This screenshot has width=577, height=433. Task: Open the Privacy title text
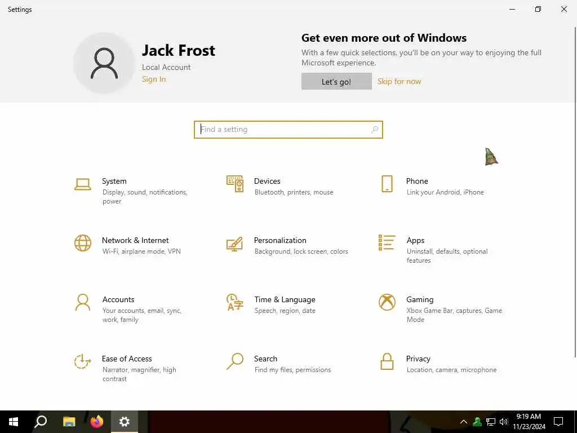tap(418, 359)
